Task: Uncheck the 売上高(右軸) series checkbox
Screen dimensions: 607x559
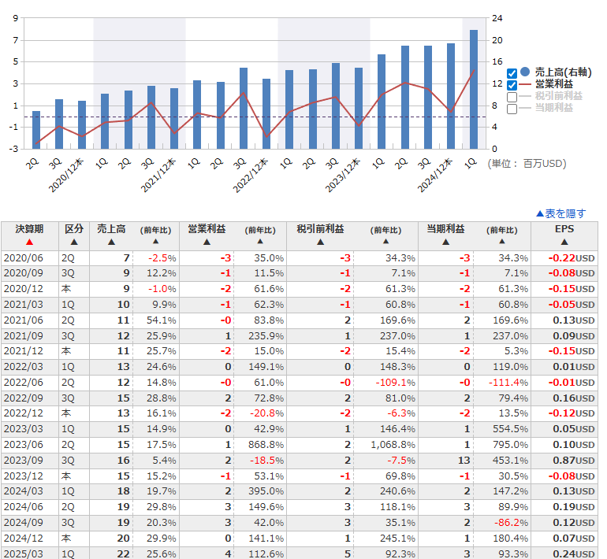Action: (x=512, y=72)
